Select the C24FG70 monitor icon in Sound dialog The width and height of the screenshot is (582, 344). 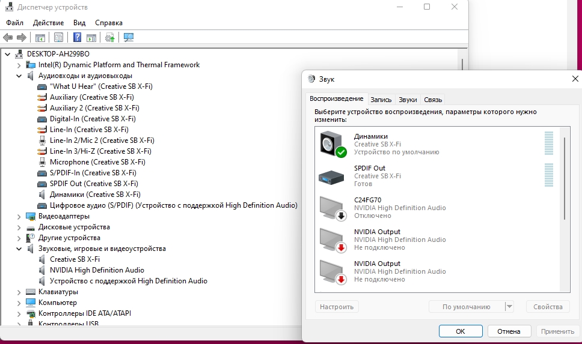pos(333,208)
